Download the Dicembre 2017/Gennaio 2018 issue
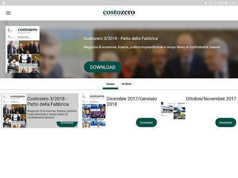The image size is (238, 178). coord(146,122)
